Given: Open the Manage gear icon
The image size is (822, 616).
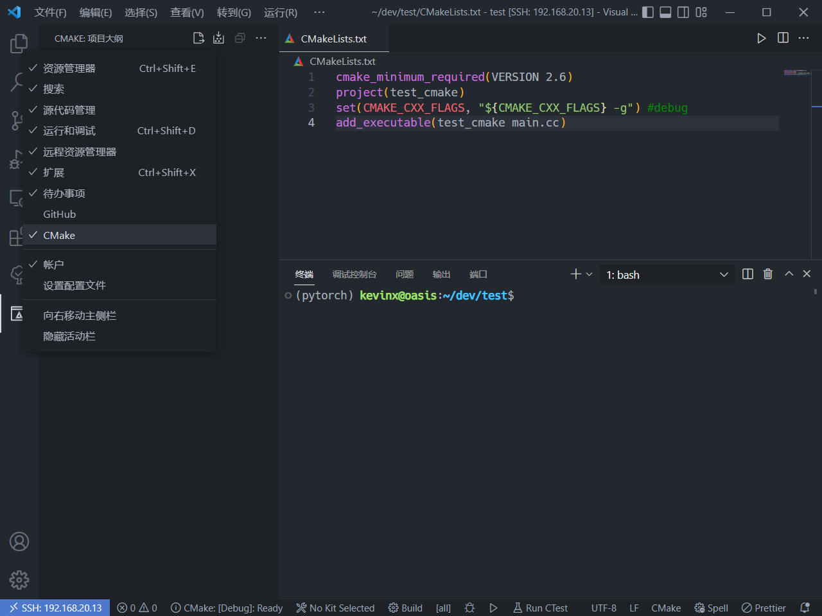Looking at the screenshot, I should click(x=19, y=580).
